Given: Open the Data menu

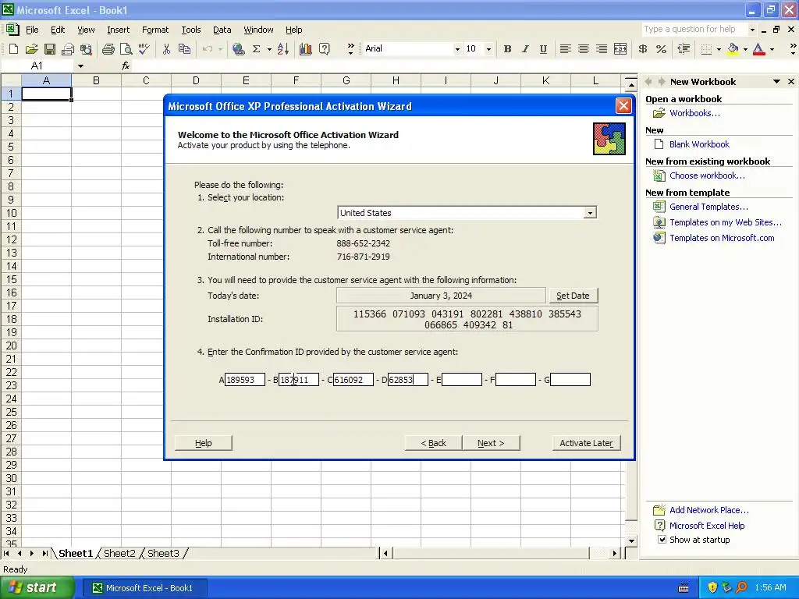Looking at the screenshot, I should pyautogui.click(x=222, y=30).
